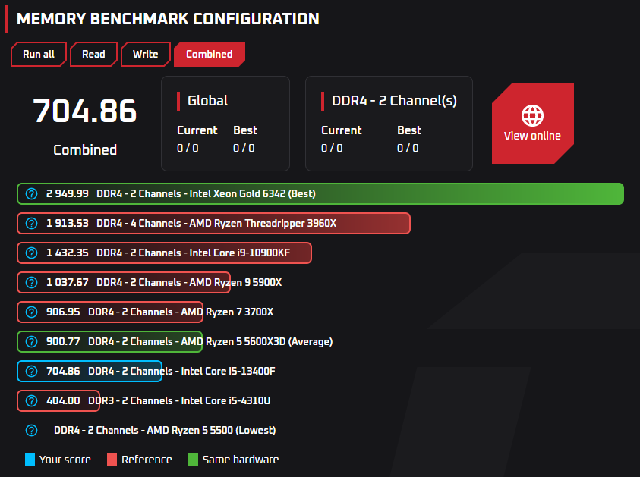Click help icon on Threadripper 3960X row
The image size is (640, 477).
click(x=31, y=224)
